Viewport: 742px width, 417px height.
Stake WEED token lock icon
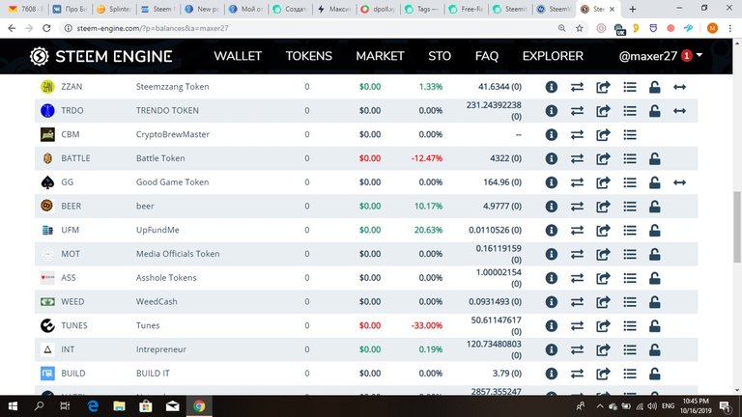pos(654,302)
